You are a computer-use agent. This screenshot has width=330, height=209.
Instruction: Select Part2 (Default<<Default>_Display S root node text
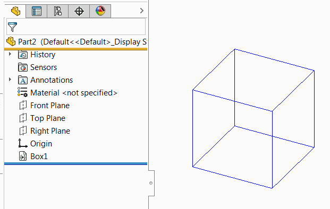pyautogui.click(x=82, y=42)
